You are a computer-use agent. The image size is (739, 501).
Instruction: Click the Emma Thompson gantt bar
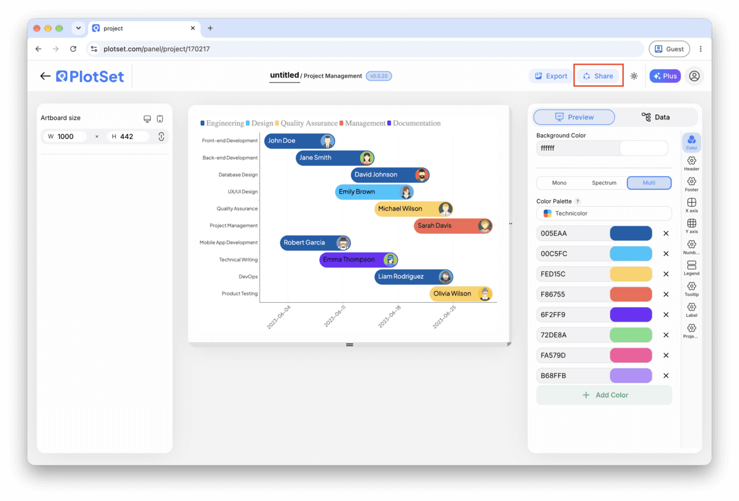[358, 260]
